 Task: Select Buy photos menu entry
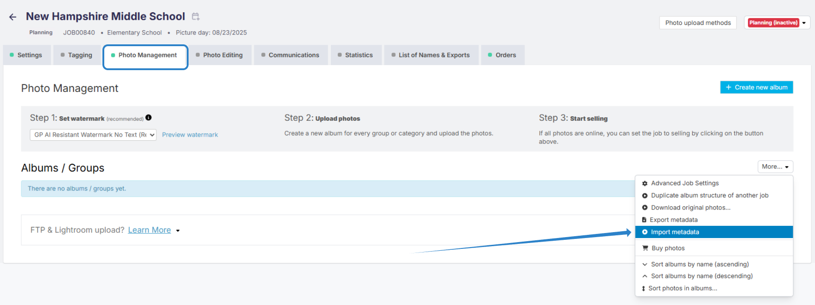(x=714, y=248)
